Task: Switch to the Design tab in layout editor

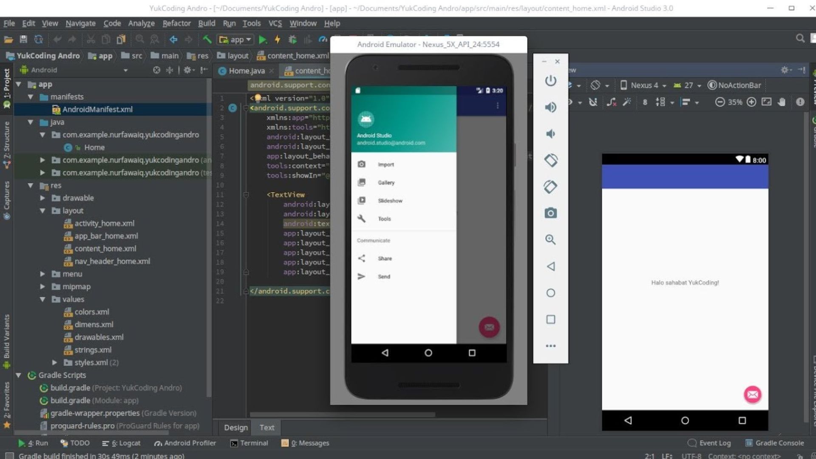Action: (x=235, y=427)
